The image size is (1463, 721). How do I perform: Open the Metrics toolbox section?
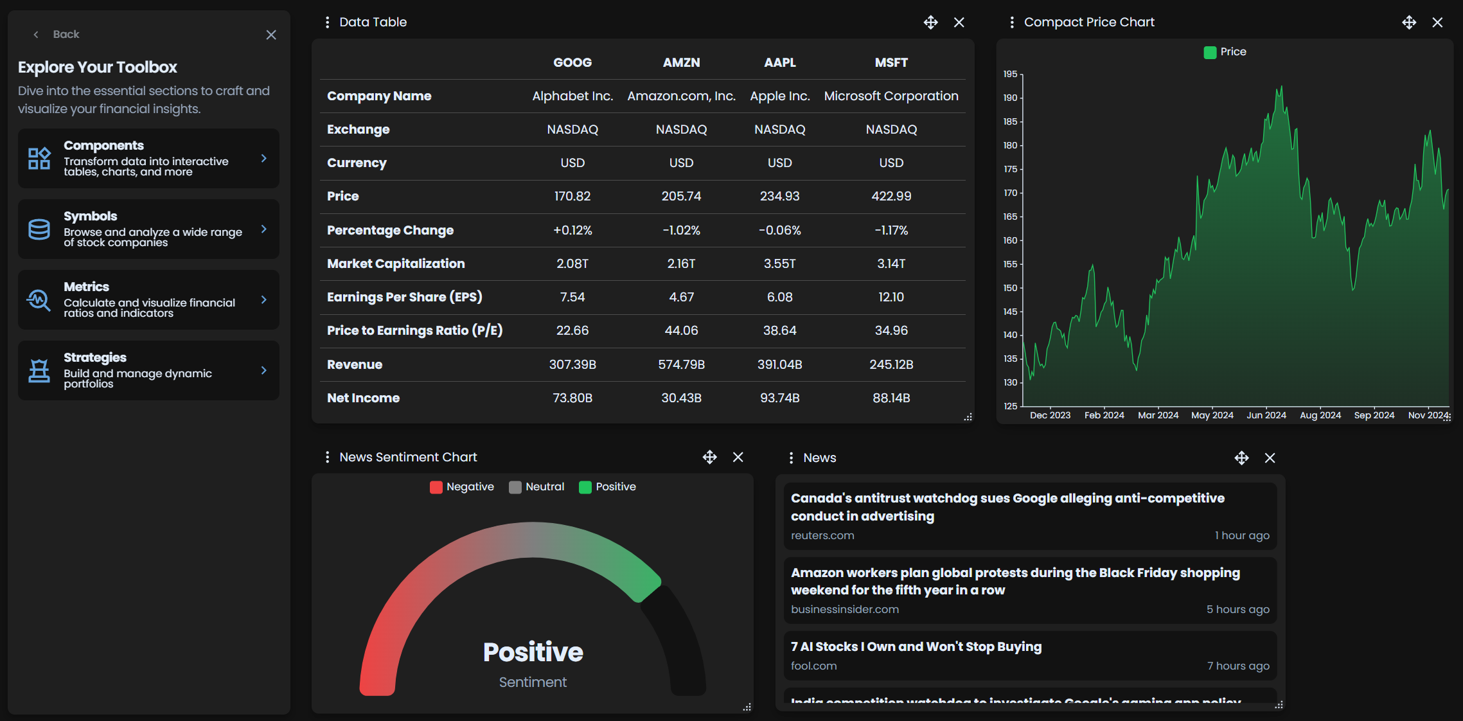point(148,299)
